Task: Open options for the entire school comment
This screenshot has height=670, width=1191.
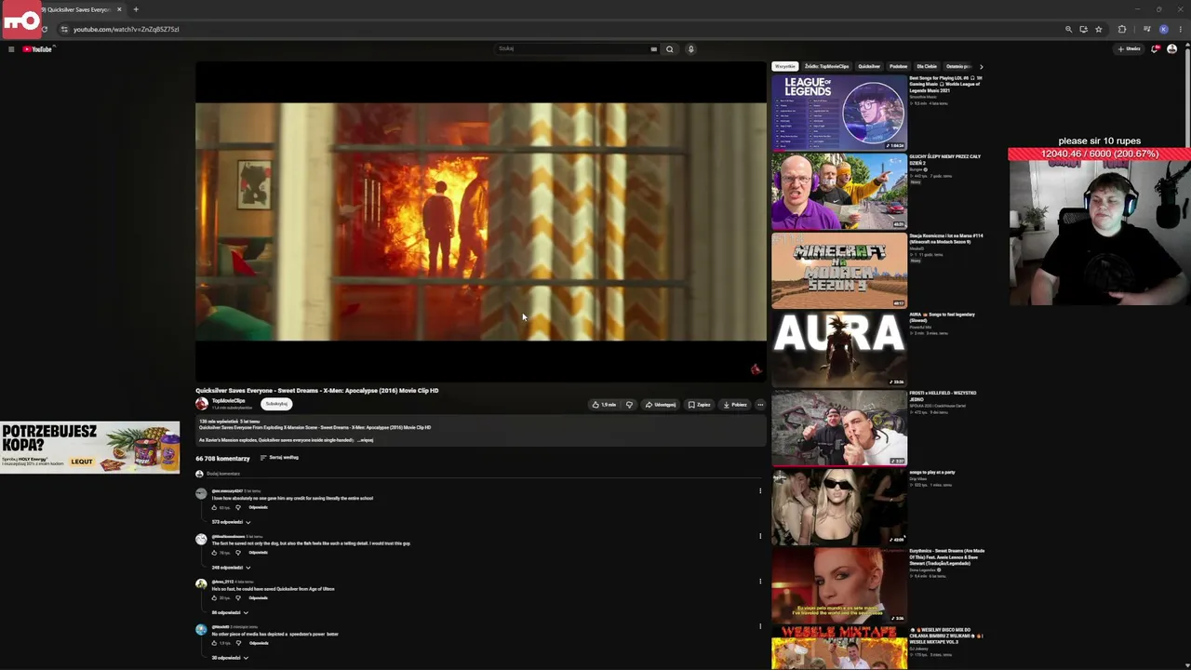Action: [760, 490]
